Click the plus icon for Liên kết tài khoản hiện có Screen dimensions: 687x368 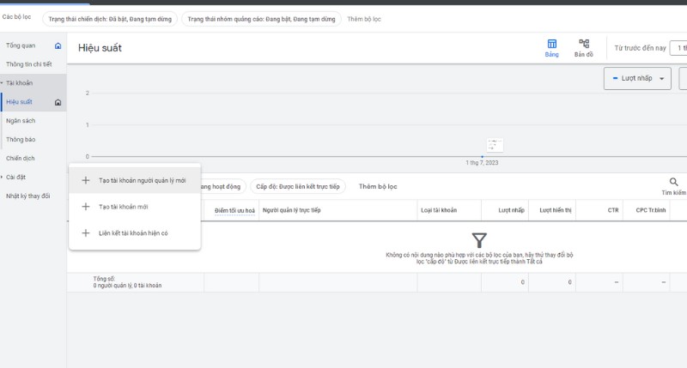click(x=85, y=232)
